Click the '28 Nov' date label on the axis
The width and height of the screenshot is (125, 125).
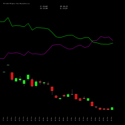[39, 119]
